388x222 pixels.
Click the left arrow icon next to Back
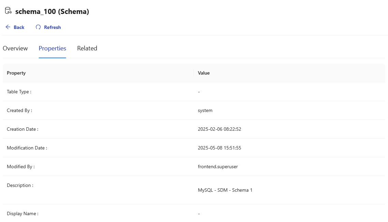pos(8,27)
